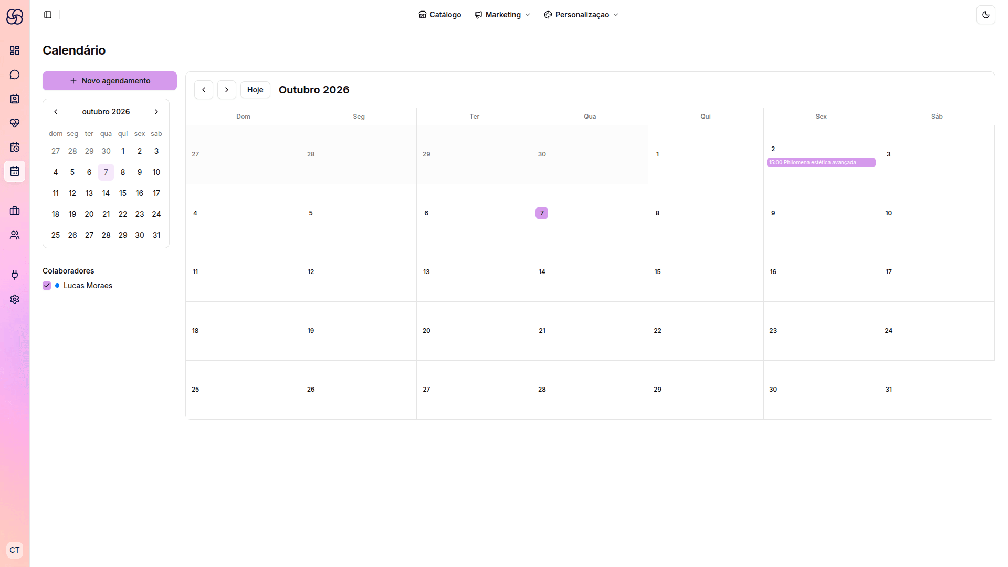
Task: Select day 7 in the mini calendar
Action: (x=106, y=172)
